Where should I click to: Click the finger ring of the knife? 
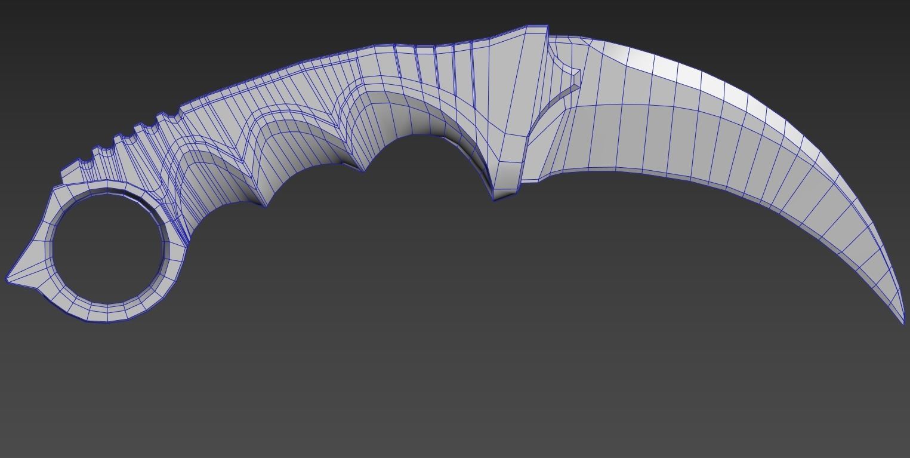107,251
